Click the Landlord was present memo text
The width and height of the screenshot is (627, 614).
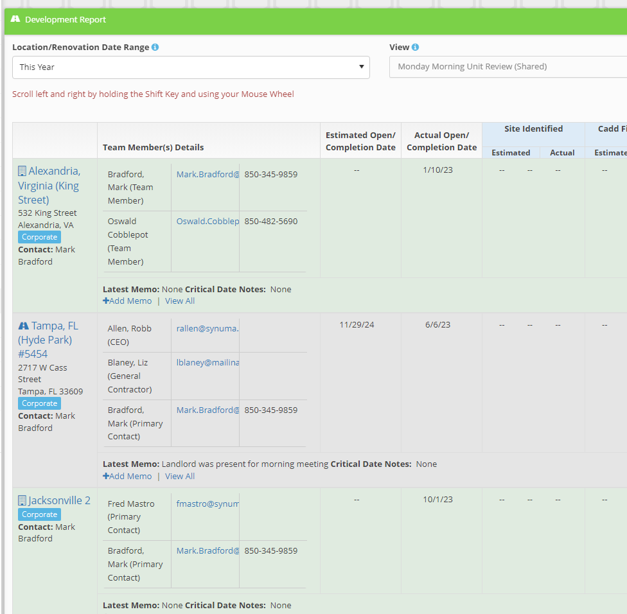[245, 464]
